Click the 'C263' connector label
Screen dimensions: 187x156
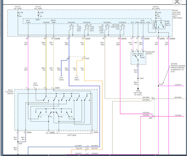coord(150,118)
